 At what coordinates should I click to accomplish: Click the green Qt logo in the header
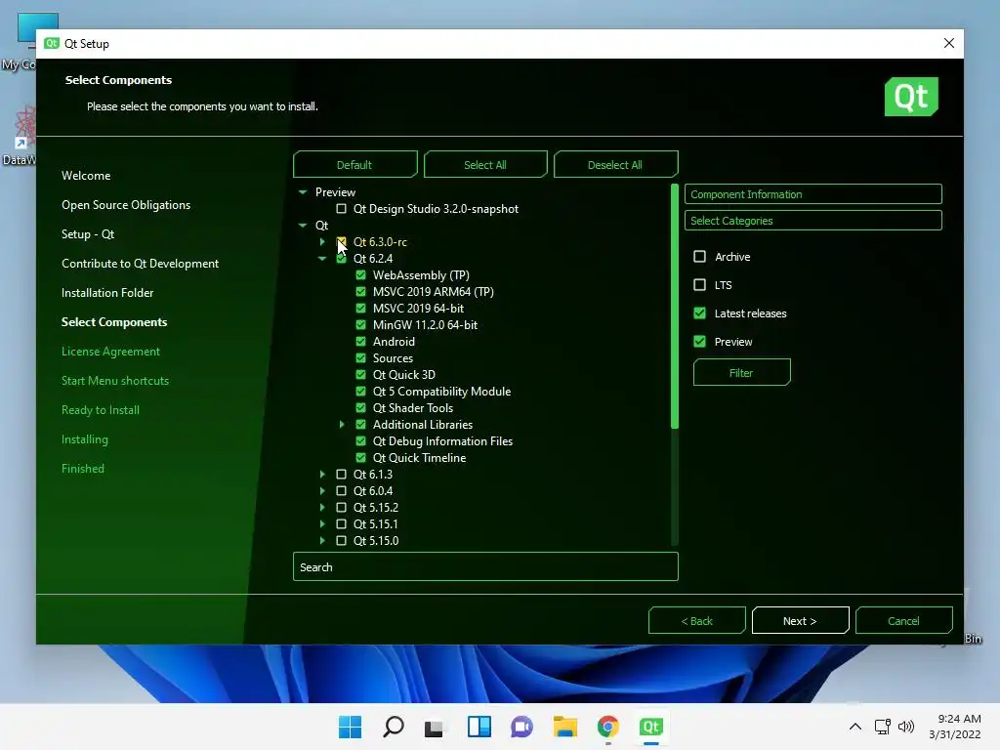911,97
